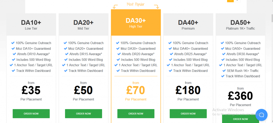Order the DA20+ Mid Tier package

coord(83,114)
